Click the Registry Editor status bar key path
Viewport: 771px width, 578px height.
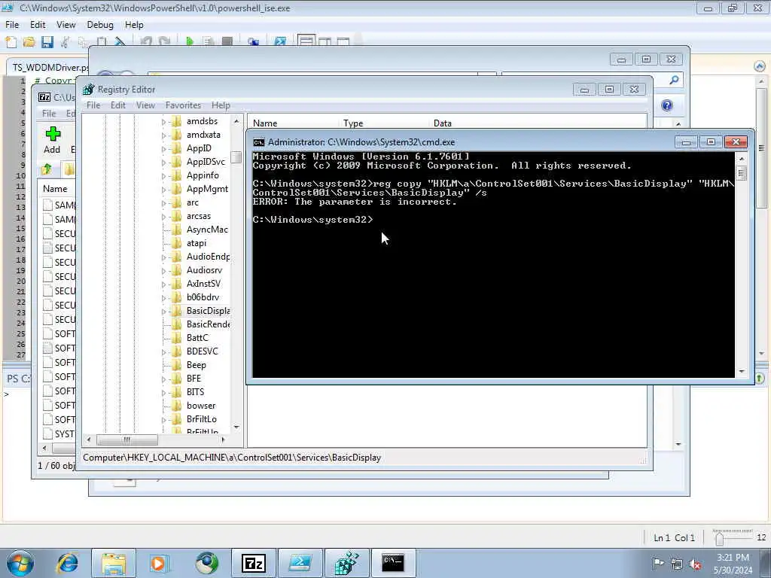pos(232,458)
